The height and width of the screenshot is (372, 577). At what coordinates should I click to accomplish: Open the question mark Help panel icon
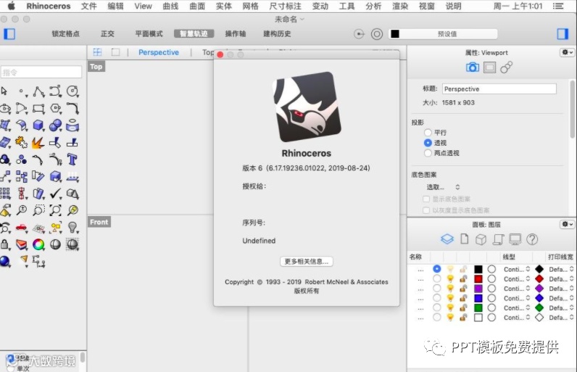[532, 239]
